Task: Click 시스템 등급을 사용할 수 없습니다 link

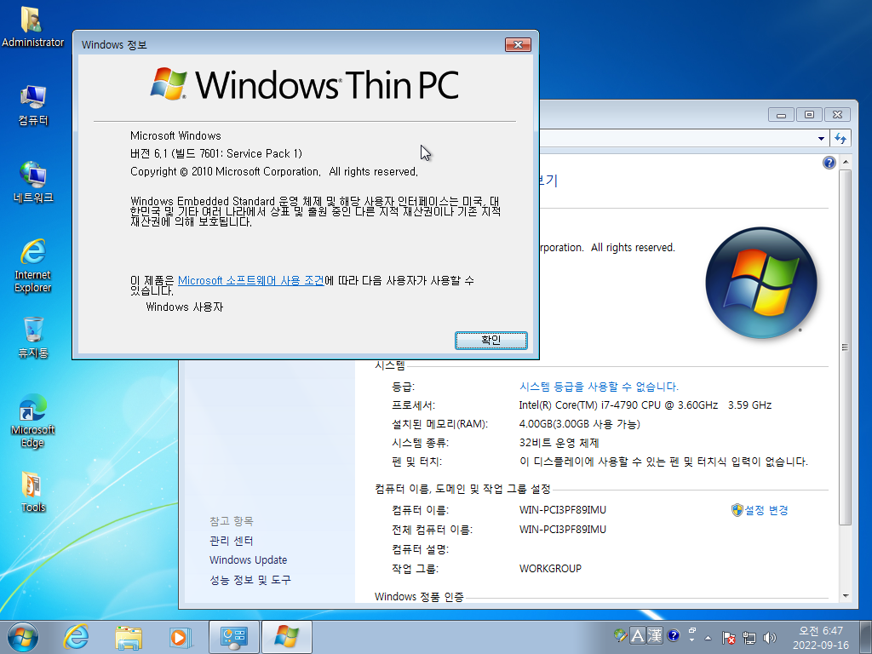Action: click(599, 387)
